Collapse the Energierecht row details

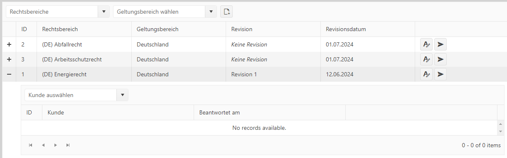tap(9, 74)
